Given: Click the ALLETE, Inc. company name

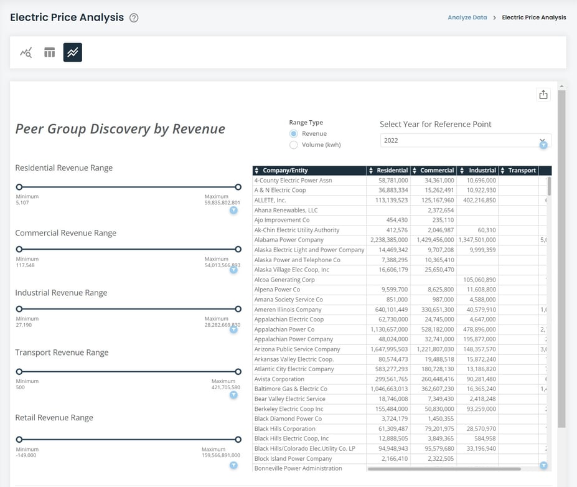Looking at the screenshot, I should pos(270,201).
